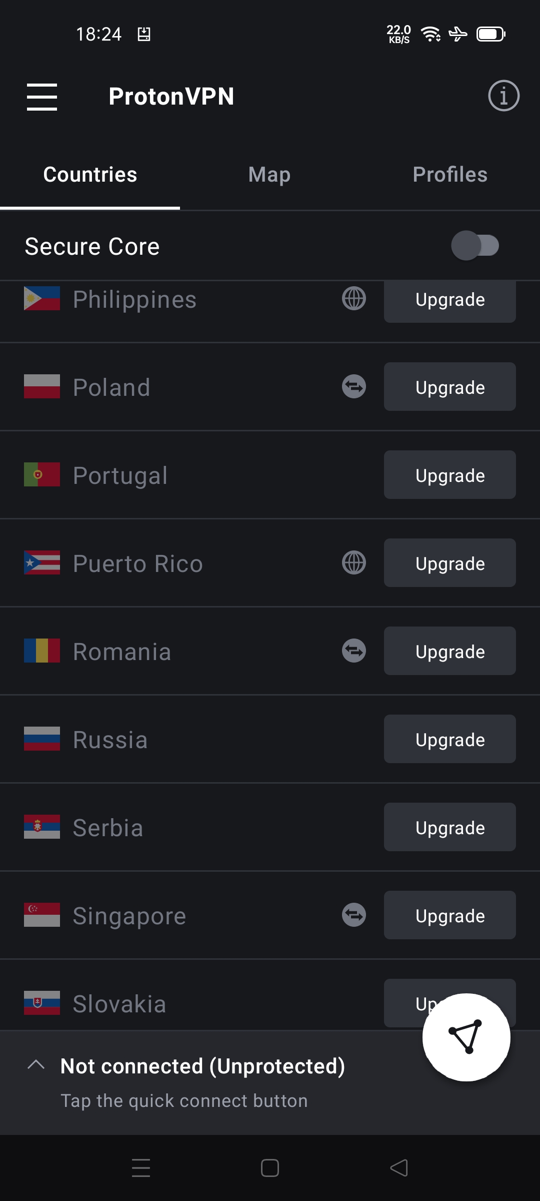The height and width of the screenshot is (1201, 540).
Task: Select the Countries tab
Action: 90,175
